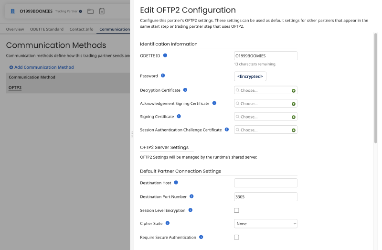
Task: Click the OFTP2 Server Settings heading
Action: click(x=164, y=147)
